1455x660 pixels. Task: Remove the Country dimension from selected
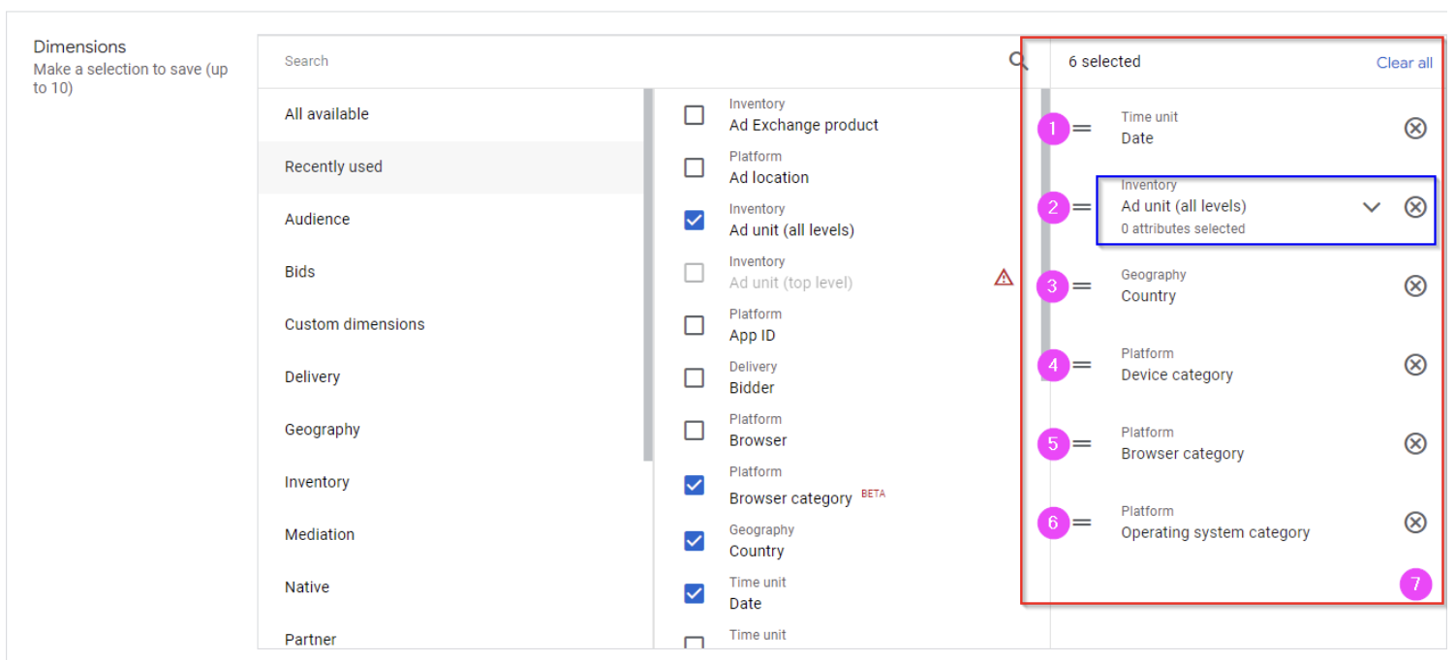1415,285
